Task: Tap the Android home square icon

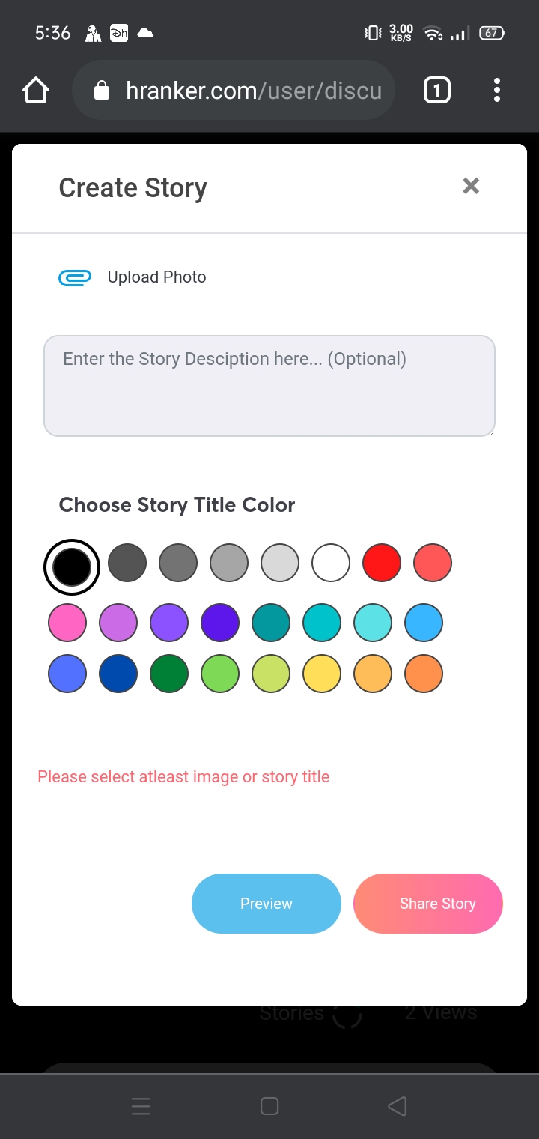Action: pos(269,1106)
